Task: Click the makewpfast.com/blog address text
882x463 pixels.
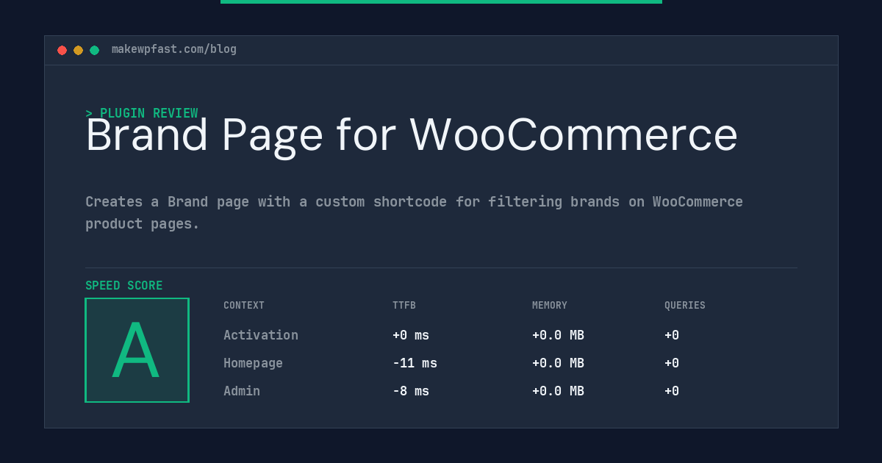Action: 174,49
